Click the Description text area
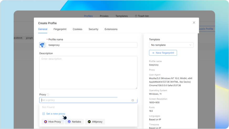 coord(88,73)
